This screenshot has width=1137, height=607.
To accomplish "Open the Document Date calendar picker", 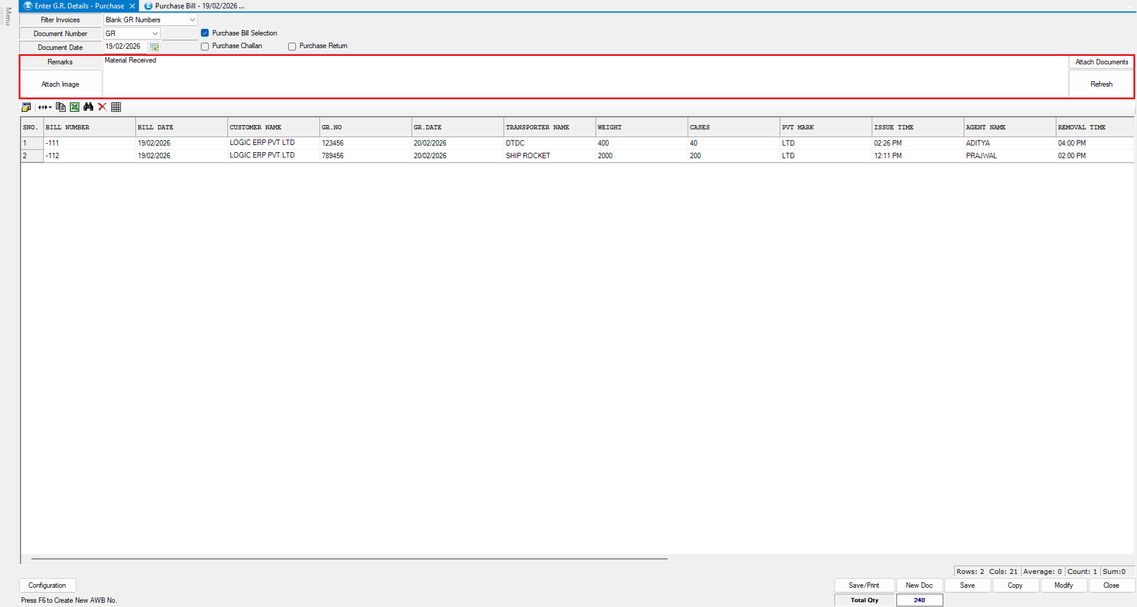I will coord(154,47).
